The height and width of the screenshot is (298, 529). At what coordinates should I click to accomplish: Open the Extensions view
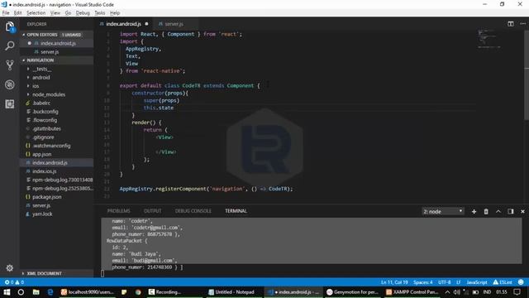10,103
